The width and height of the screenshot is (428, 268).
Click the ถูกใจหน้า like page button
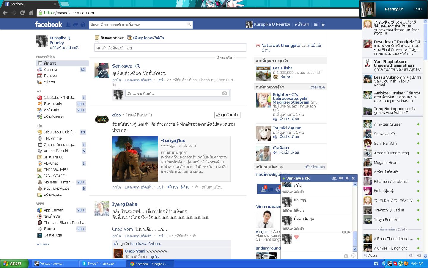(x=227, y=115)
